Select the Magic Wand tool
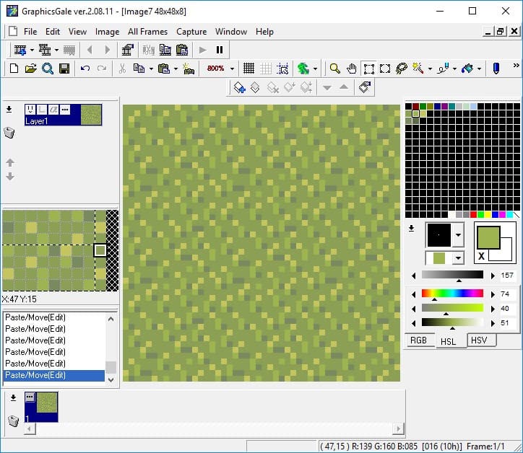Viewport: 523px width, 453px height. (x=418, y=69)
